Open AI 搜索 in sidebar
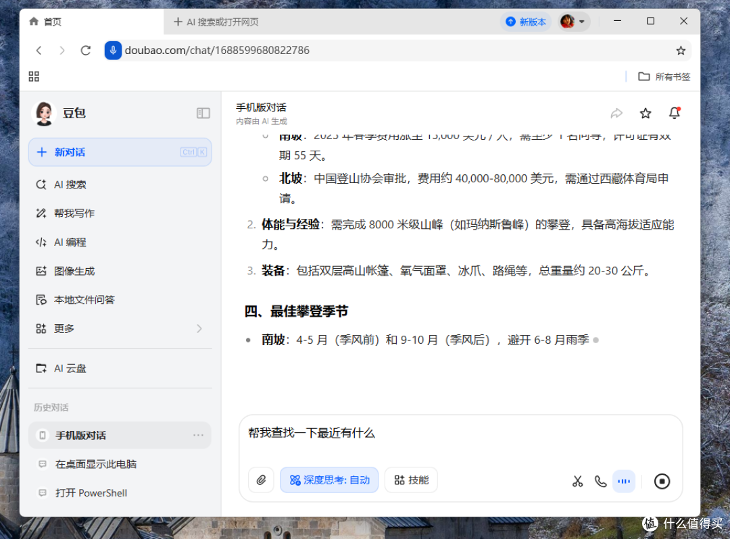730x539 pixels. pyautogui.click(x=120, y=184)
